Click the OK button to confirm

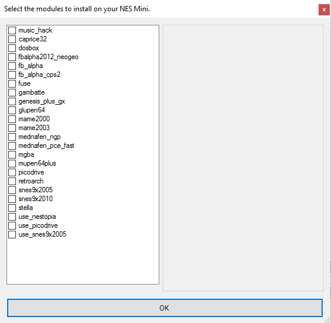pyautogui.click(x=165, y=308)
